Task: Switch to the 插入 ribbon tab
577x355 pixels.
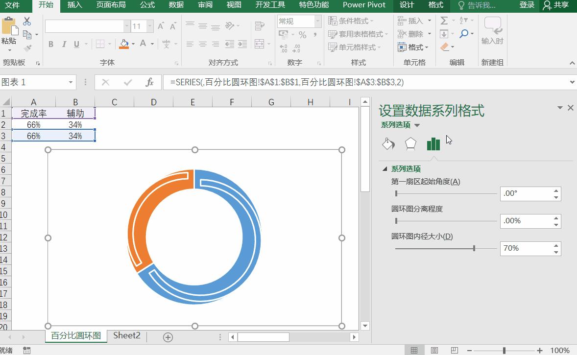Action: [74, 5]
